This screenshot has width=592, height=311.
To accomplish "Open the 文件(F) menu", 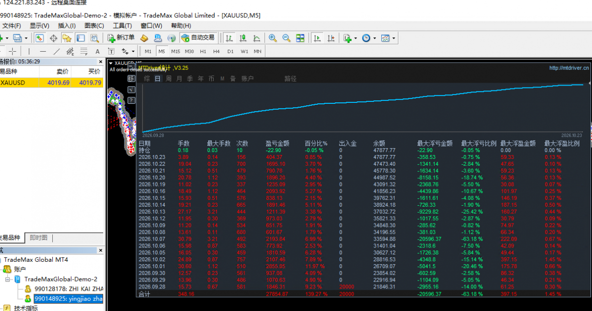I will click(11, 26).
